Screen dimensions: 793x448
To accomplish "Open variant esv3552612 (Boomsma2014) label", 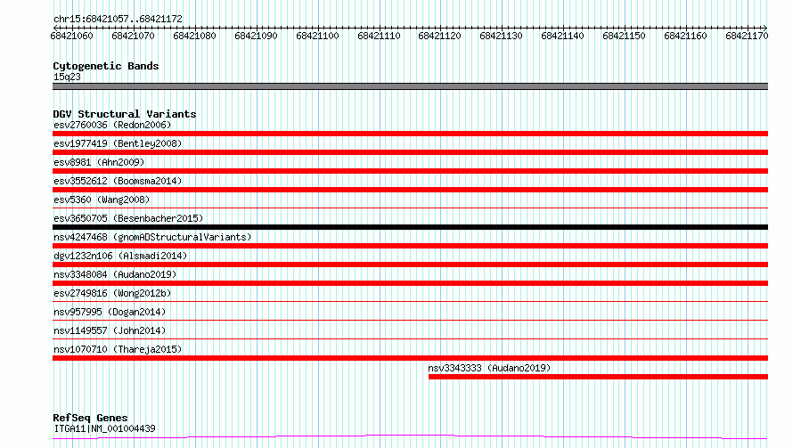I will (x=118, y=181).
